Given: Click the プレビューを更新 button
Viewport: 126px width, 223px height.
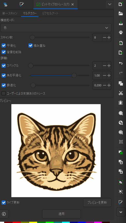Looking at the screenshot, I should [x=97, y=203].
